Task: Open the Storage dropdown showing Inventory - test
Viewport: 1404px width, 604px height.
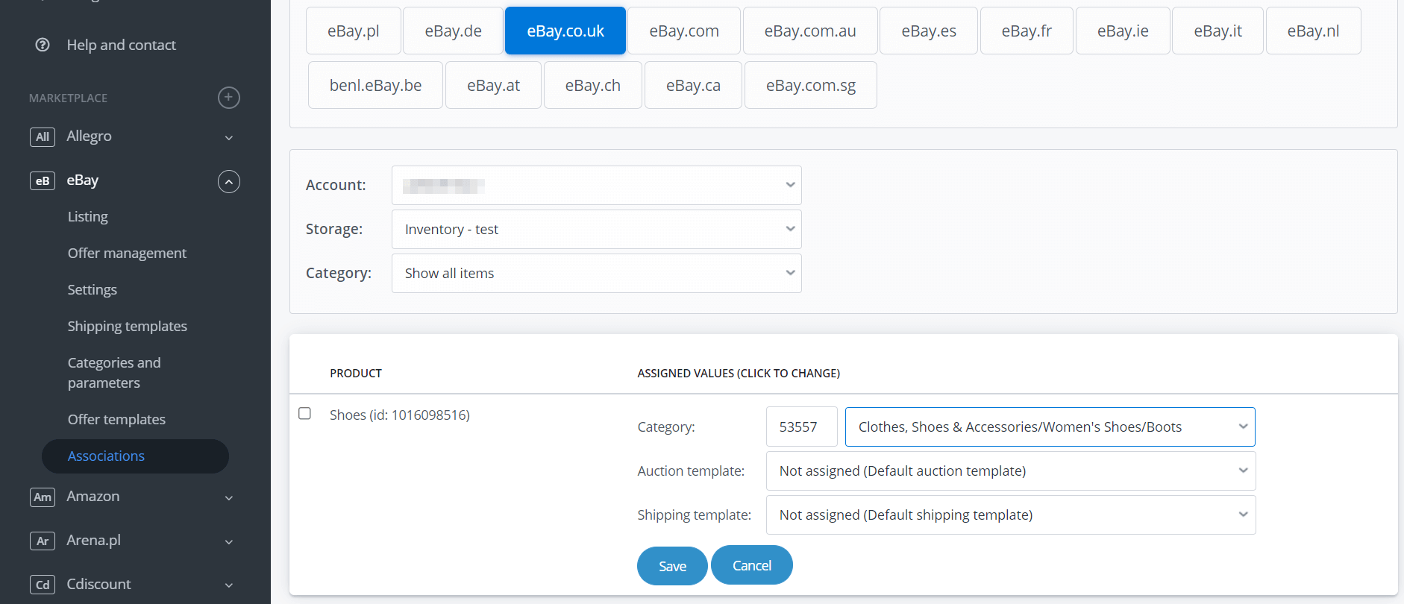Action: (x=597, y=229)
